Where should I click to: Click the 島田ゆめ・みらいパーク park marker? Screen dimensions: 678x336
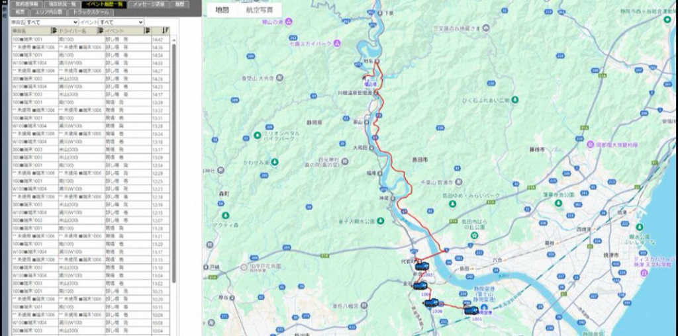pos(452,203)
